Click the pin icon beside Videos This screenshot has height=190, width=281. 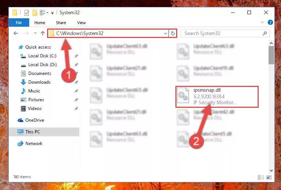pyautogui.click(x=76, y=109)
